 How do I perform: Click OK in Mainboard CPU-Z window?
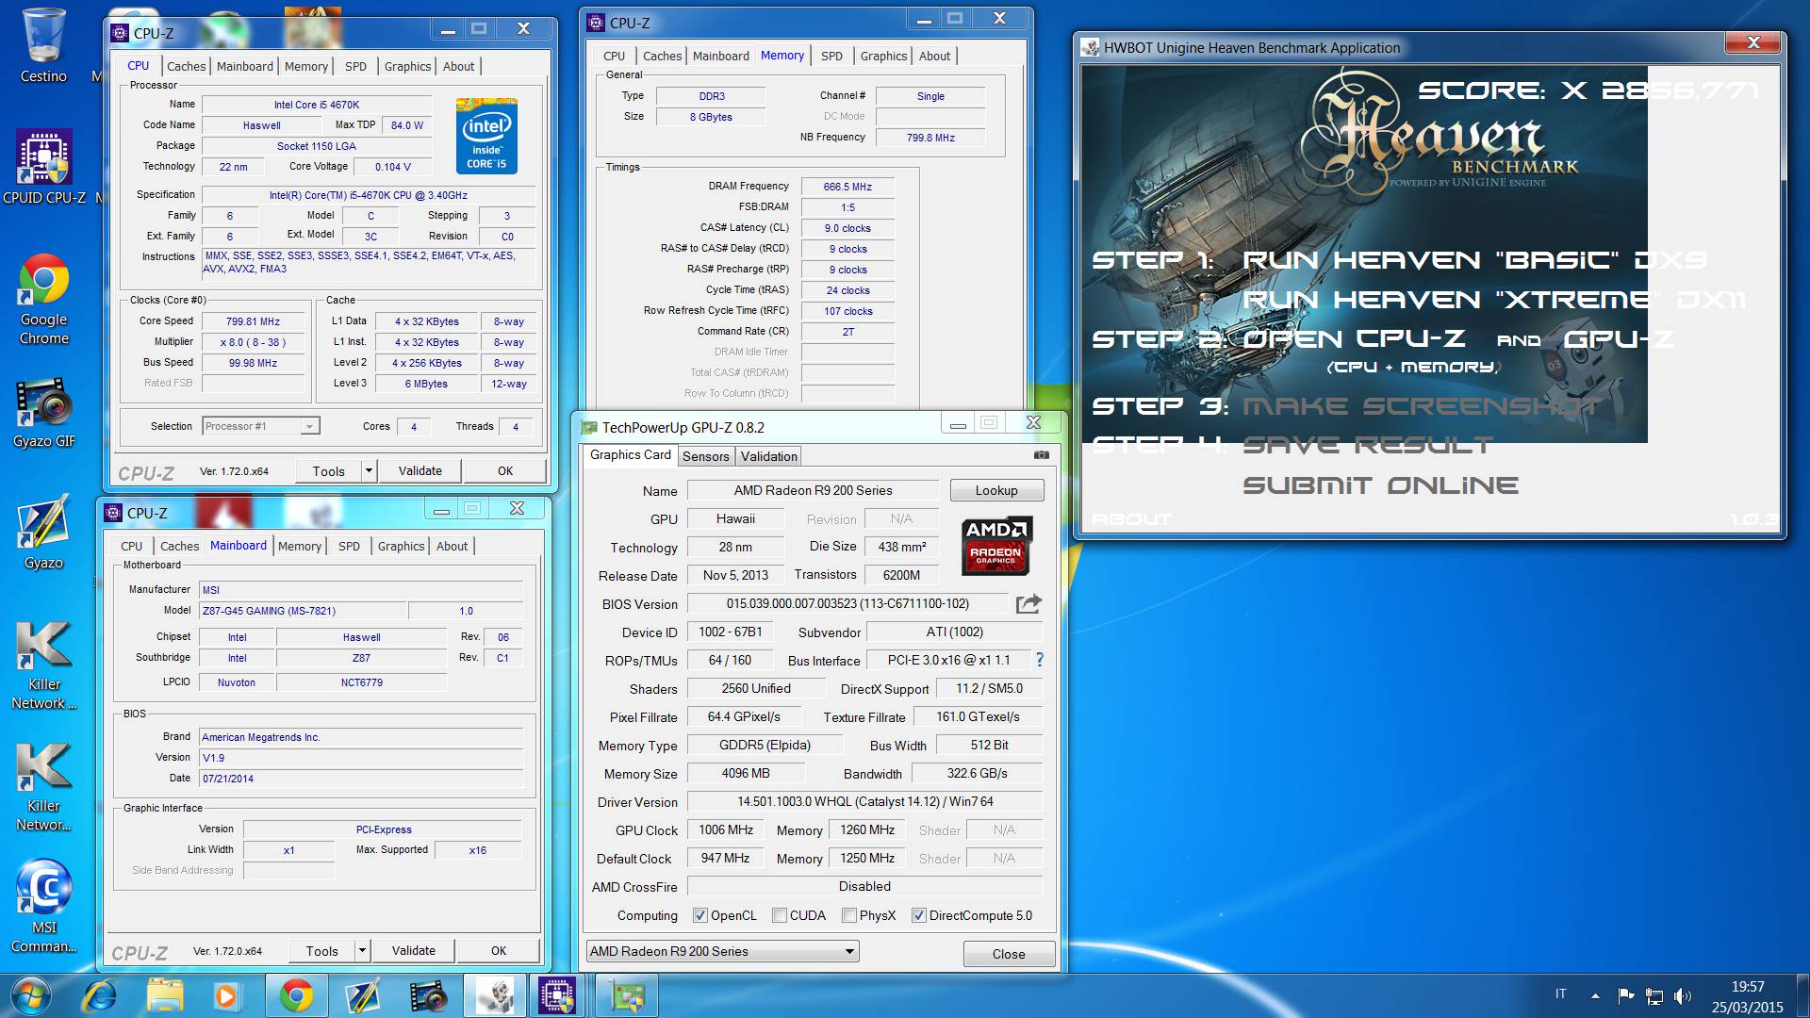[x=499, y=950]
